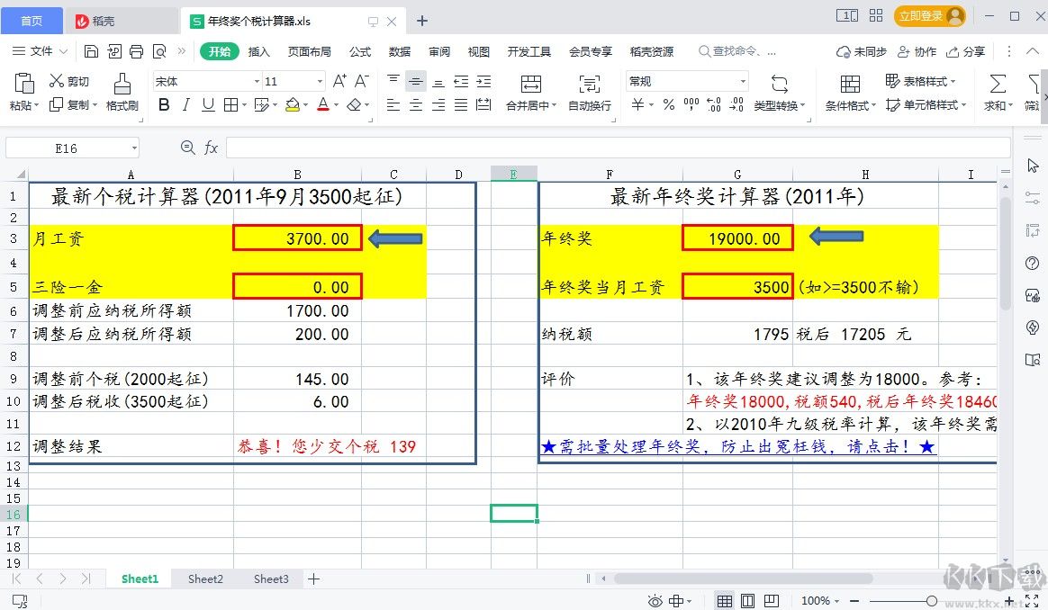
Task: Click the fx insert function icon
Action: coord(212,148)
